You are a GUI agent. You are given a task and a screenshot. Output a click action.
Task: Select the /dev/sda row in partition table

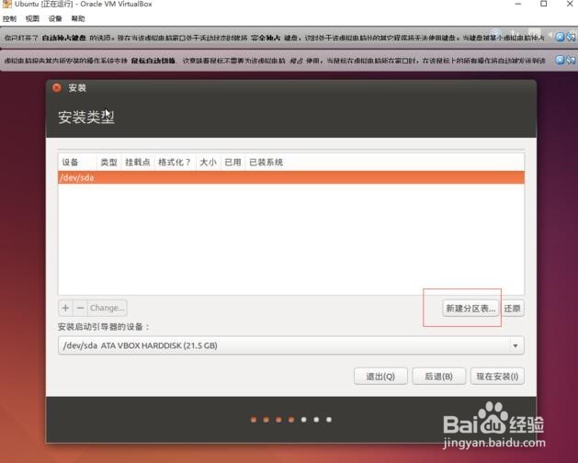pos(291,177)
